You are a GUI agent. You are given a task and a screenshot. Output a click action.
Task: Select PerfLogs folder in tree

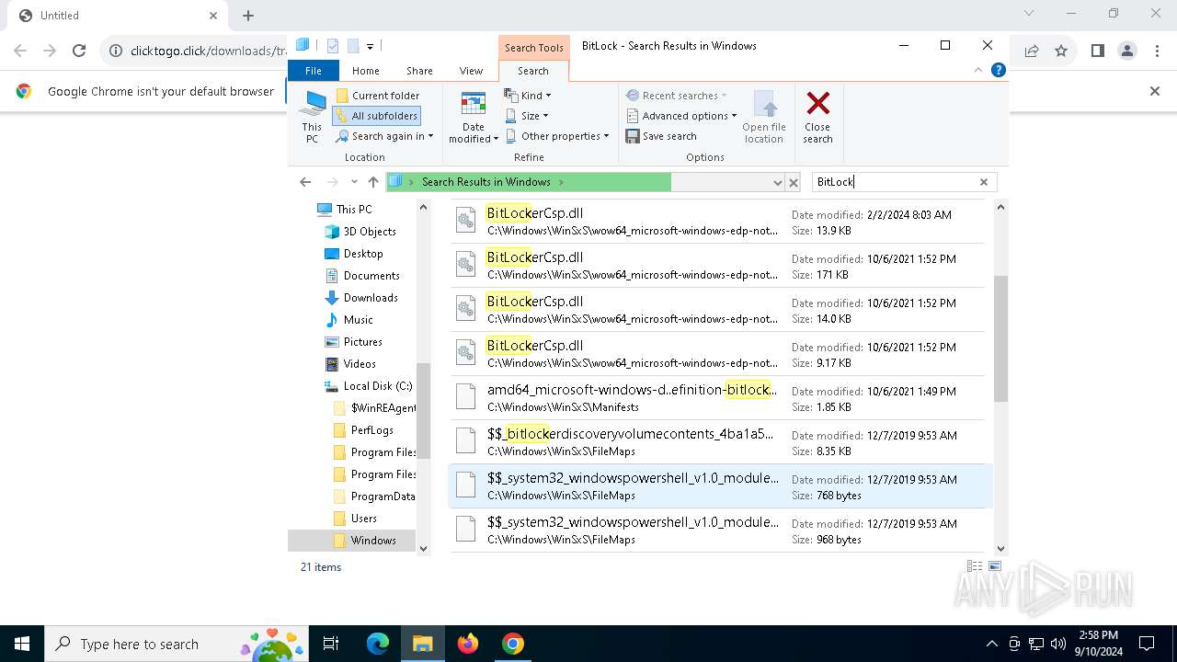pyautogui.click(x=371, y=430)
